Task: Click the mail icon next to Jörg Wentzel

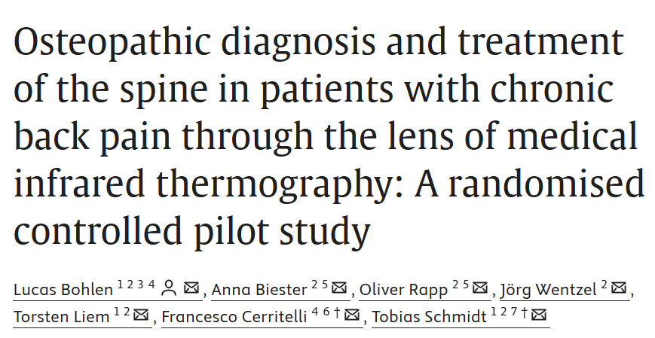Action: click(x=619, y=288)
